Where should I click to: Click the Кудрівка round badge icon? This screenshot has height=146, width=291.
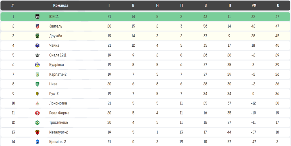click(37, 65)
